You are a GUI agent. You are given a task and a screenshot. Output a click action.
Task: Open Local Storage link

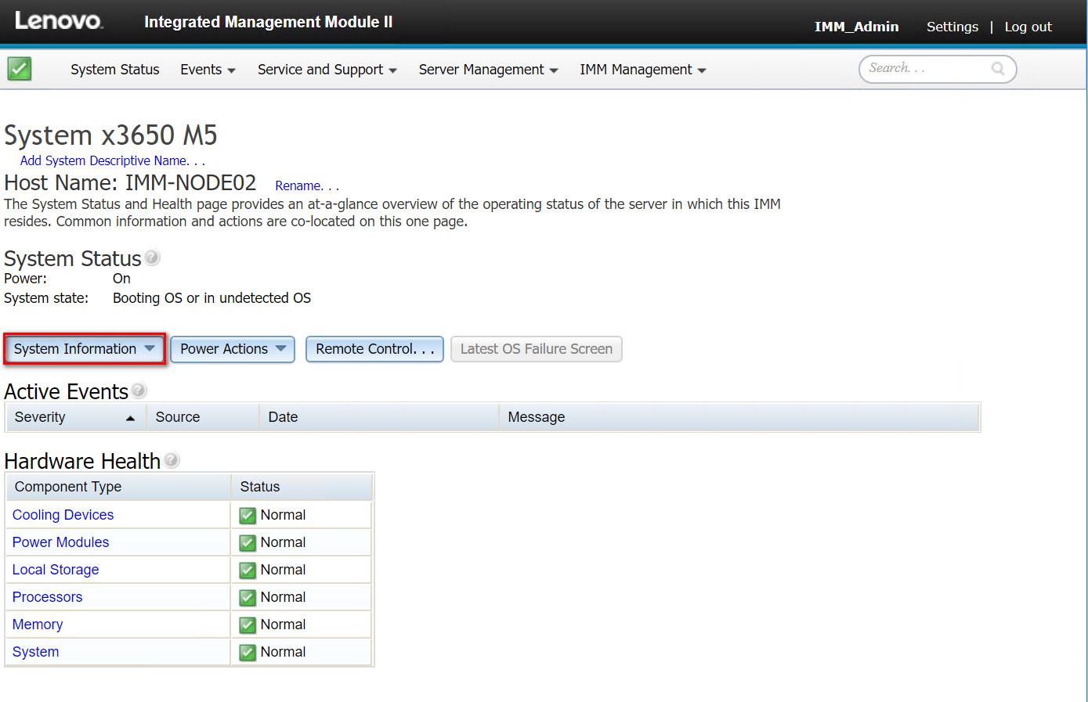tap(56, 570)
